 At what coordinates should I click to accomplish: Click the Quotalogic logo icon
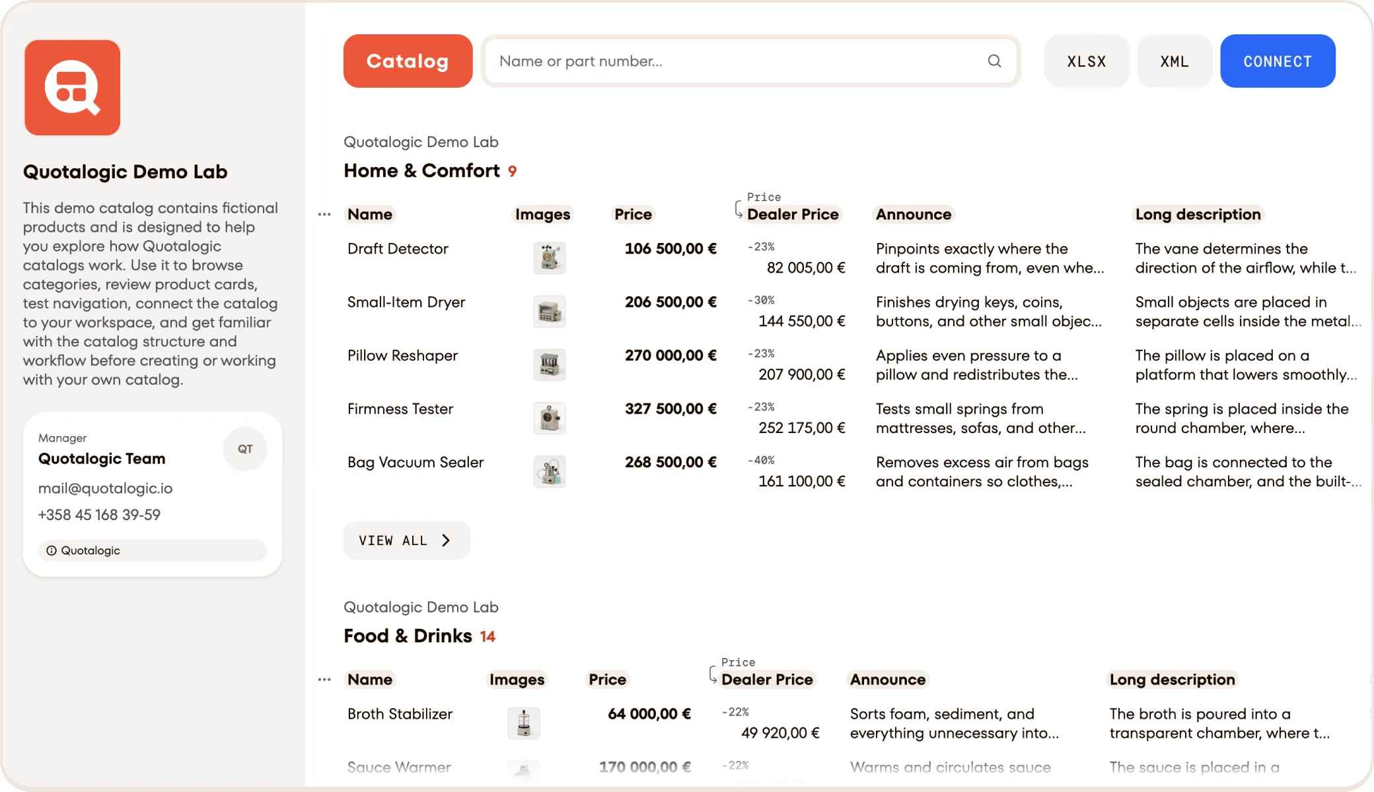(73, 88)
